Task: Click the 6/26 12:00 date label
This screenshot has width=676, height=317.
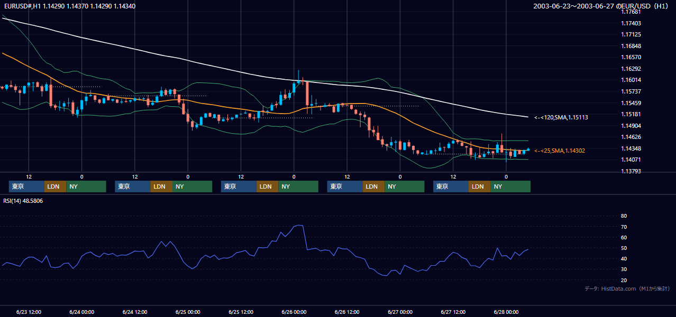Action: pyautogui.click(x=347, y=312)
